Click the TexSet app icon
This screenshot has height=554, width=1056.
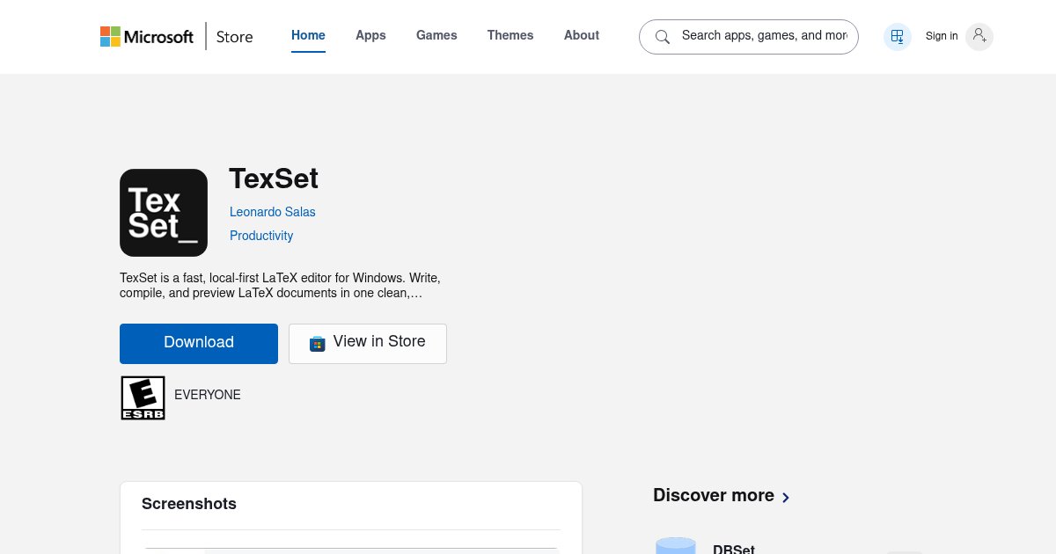point(164,213)
